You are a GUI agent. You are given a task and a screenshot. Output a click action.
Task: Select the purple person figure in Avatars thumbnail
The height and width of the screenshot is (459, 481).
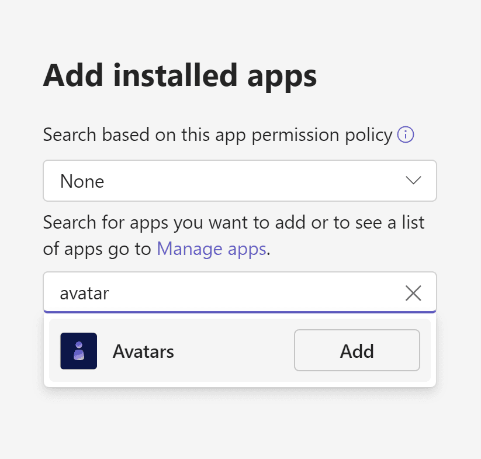click(x=79, y=351)
